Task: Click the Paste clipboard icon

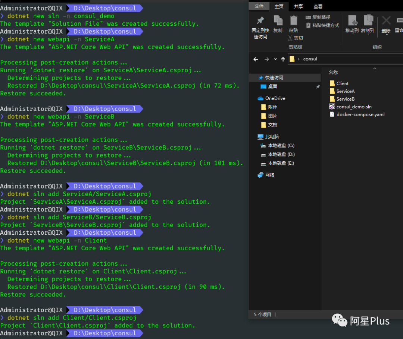Action: (x=293, y=20)
